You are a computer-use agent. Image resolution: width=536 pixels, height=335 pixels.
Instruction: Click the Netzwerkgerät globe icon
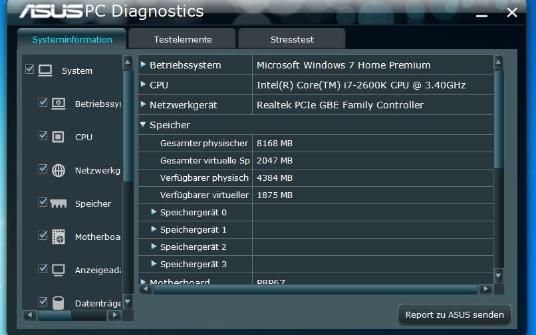click(x=59, y=170)
